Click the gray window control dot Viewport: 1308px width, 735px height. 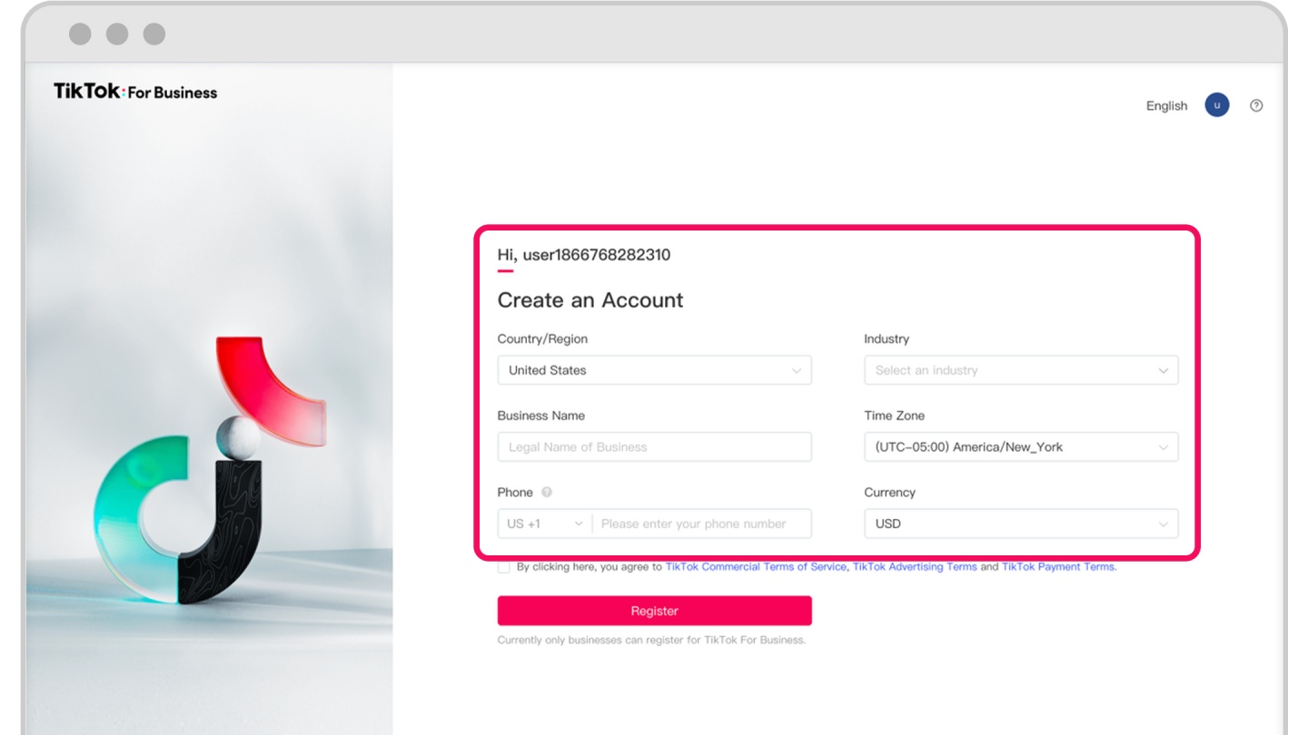(80, 34)
